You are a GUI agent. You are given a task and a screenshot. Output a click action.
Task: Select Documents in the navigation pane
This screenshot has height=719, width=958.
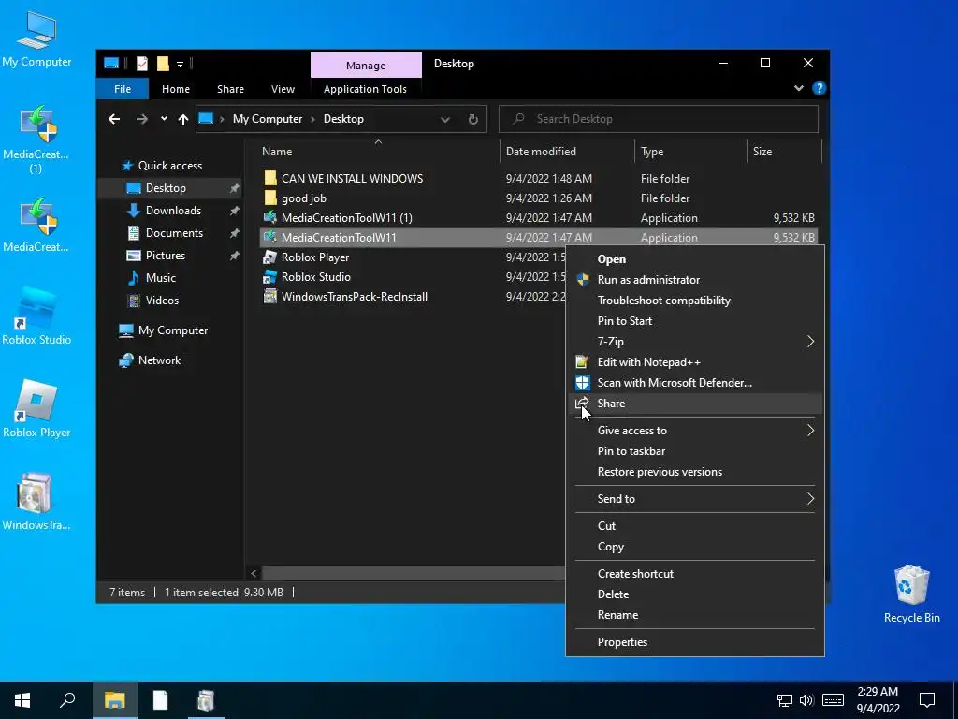[x=173, y=233]
